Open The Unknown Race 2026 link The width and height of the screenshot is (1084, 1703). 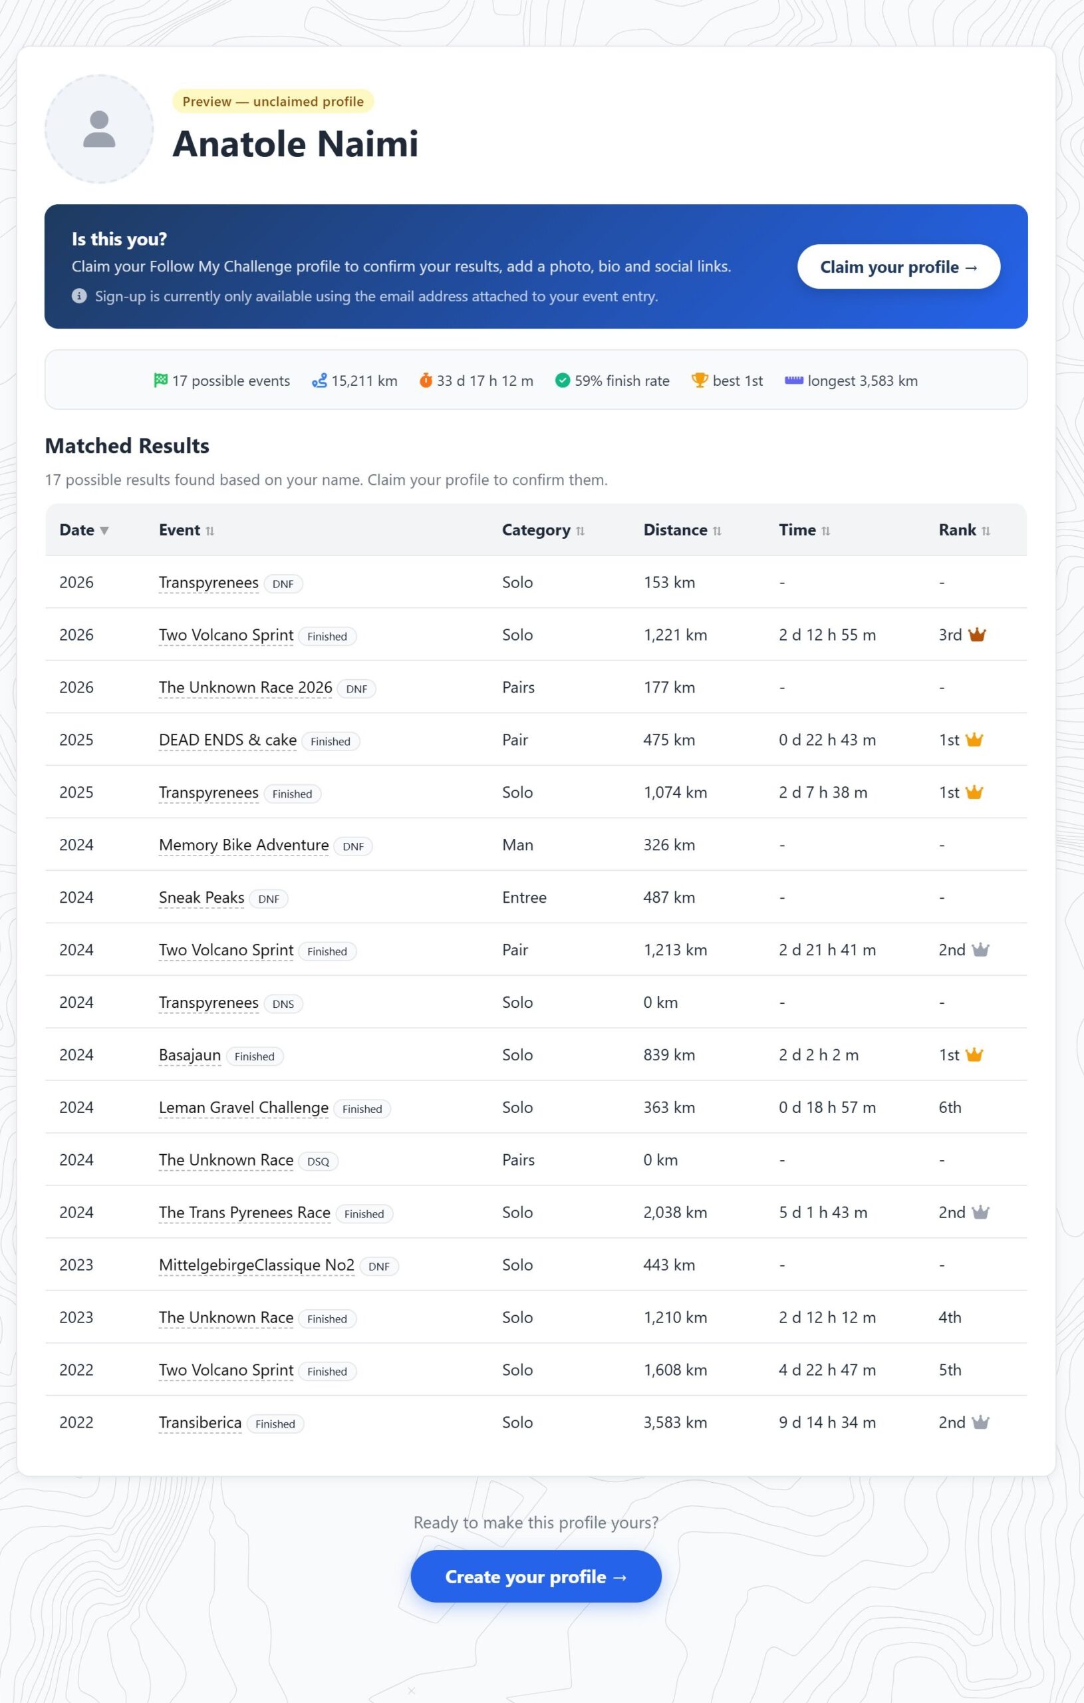tap(245, 687)
